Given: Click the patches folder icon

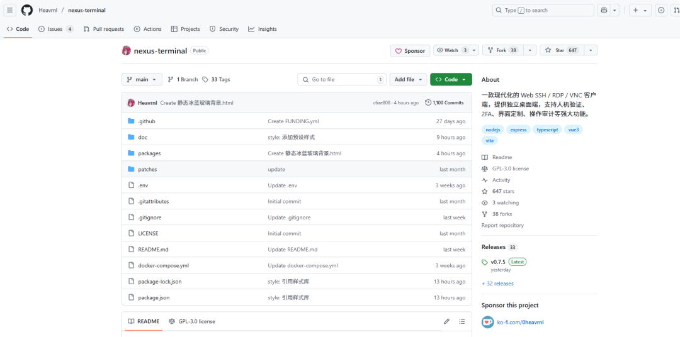Looking at the screenshot, I should click(131, 169).
